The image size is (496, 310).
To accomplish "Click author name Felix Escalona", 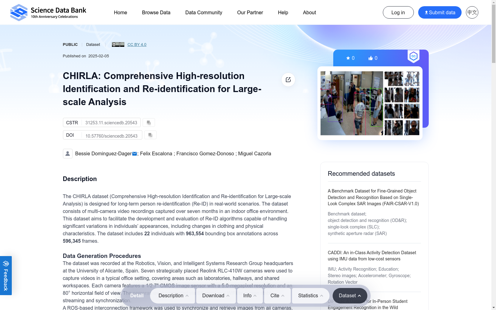I will (x=156, y=153).
